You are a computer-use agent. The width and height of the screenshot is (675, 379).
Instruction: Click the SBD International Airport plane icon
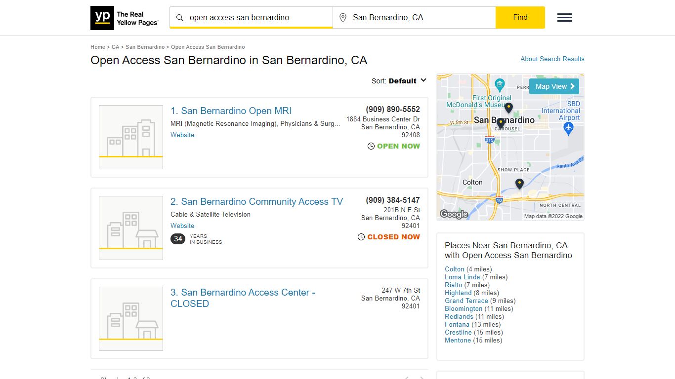pos(568,128)
